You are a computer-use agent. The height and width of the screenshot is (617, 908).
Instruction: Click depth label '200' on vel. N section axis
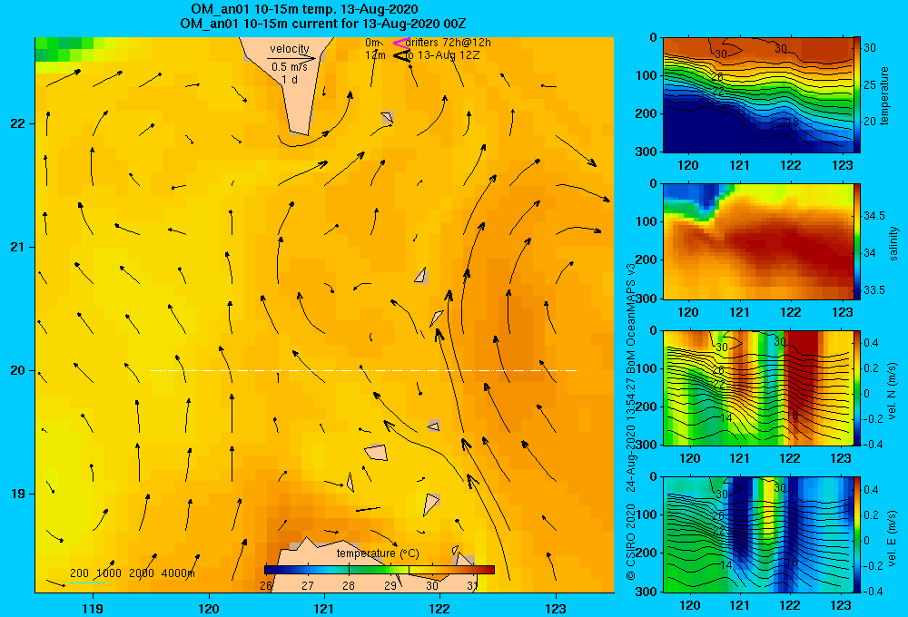tap(646, 406)
